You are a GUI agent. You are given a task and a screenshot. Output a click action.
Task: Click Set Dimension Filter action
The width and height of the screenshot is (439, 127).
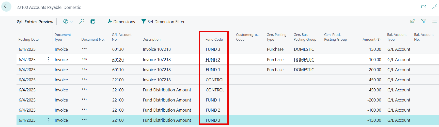pos(164,22)
